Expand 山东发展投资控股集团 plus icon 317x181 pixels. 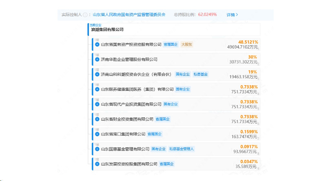(97, 164)
